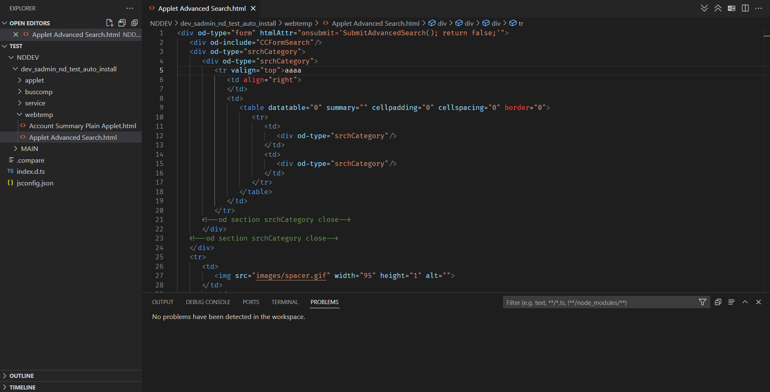The width and height of the screenshot is (770, 392).
Task: Collapse the NDDEV folder
Action: click(x=12, y=57)
